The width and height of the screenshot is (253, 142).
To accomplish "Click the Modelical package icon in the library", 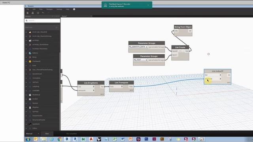I will click(30, 95).
